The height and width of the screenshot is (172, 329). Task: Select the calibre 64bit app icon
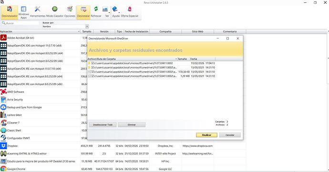coord(3,115)
